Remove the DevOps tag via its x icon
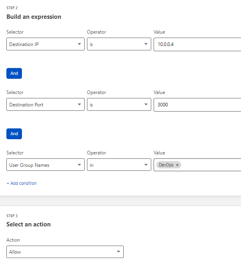Screen dimensions: 241x268 coord(177,165)
